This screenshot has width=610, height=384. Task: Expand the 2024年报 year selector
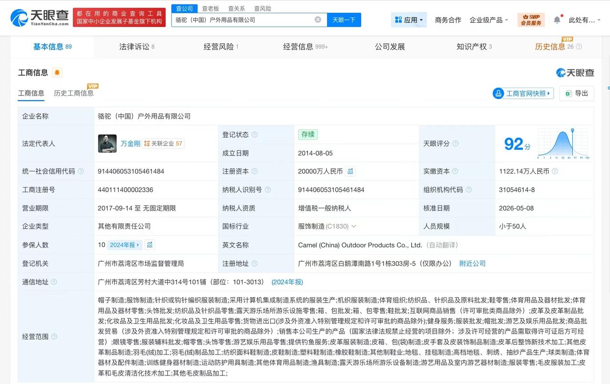[124, 245]
